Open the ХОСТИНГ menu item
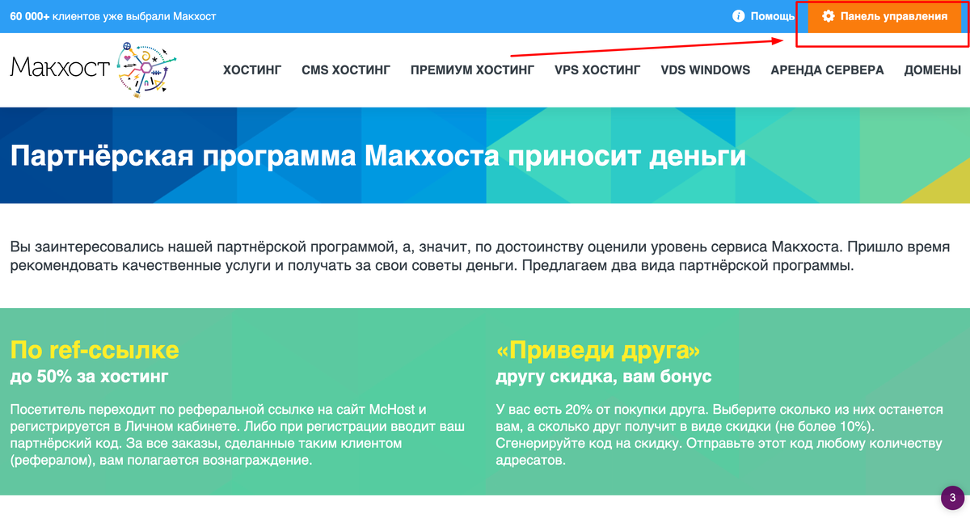Screen dimensions: 970x531 coord(252,70)
